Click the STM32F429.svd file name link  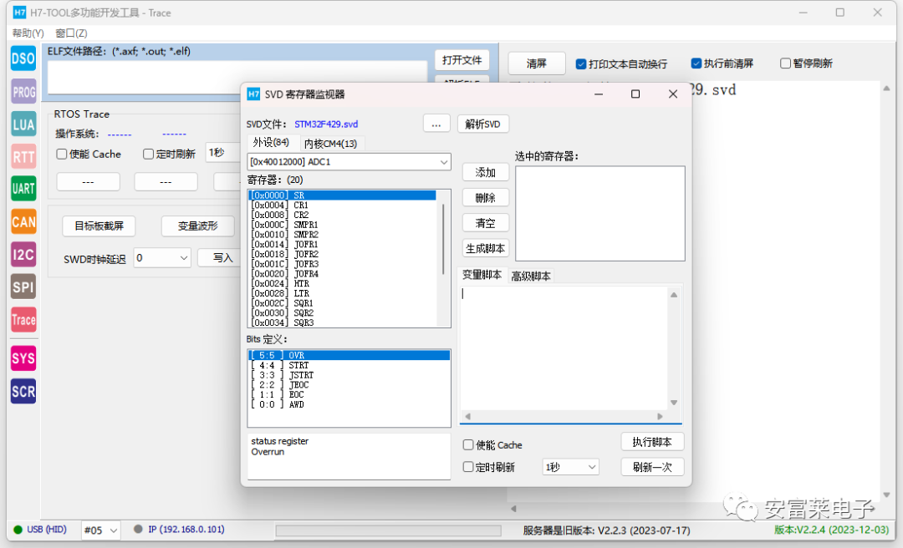coord(326,124)
